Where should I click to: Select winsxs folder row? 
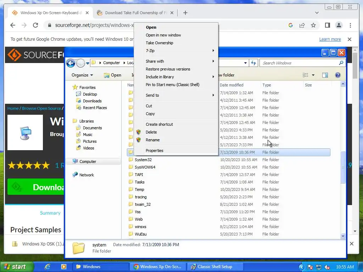coord(229,226)
